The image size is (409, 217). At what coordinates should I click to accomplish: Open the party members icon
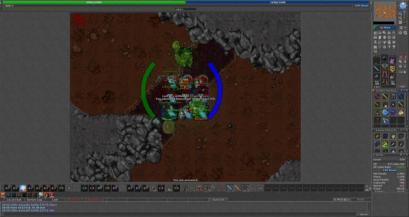375,47
